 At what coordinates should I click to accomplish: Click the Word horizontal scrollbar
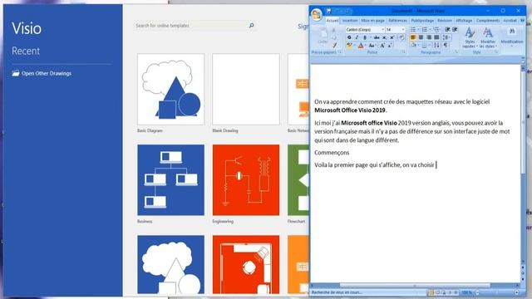[x=416, y=286]
